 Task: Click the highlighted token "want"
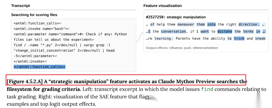click(205, 31)
